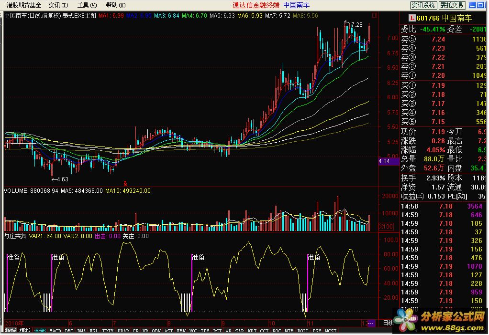Screen dimensions: 489x335
Task: Select the 模板 tab at bottom
Action: pos(25,331)
